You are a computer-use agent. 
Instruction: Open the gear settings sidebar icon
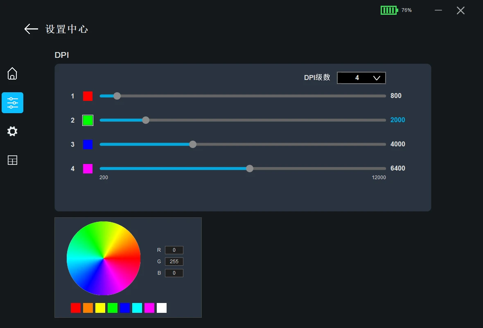(x=12, y=132)
